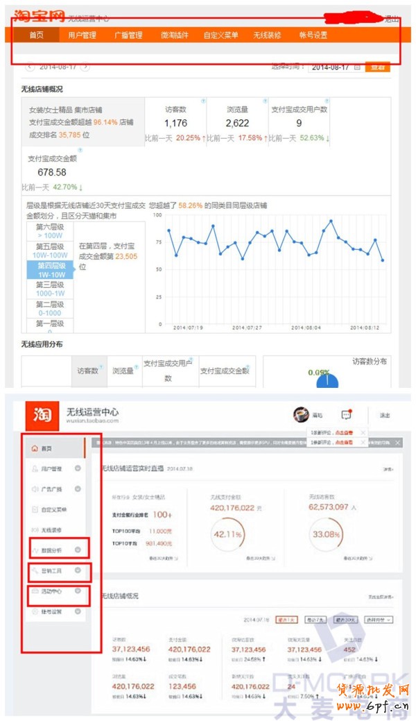Open the message notification icon
Image resolution: width=416 pixels, height=721 pixels.
[x=346, y=414]
